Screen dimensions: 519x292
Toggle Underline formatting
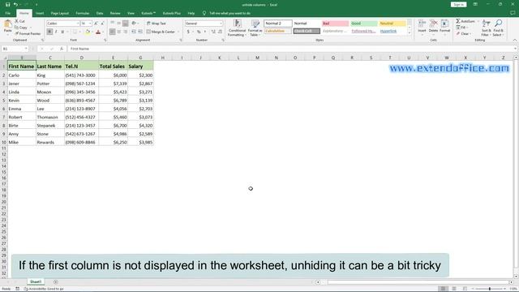tap(62, 32)
